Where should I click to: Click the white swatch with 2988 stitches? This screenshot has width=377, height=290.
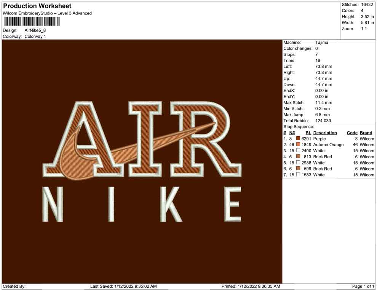click(x=298, y=163)
